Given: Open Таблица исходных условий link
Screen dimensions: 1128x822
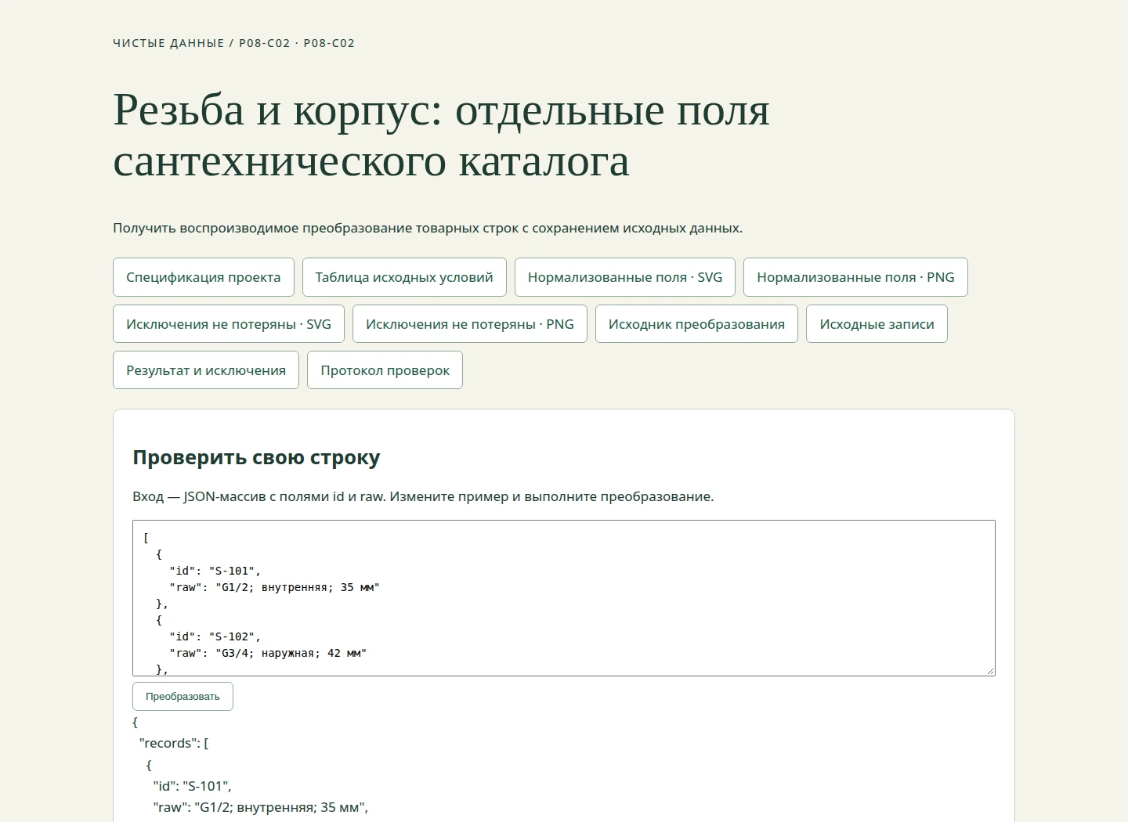Looking at the screenshot, I should click(x=404, y=277).
